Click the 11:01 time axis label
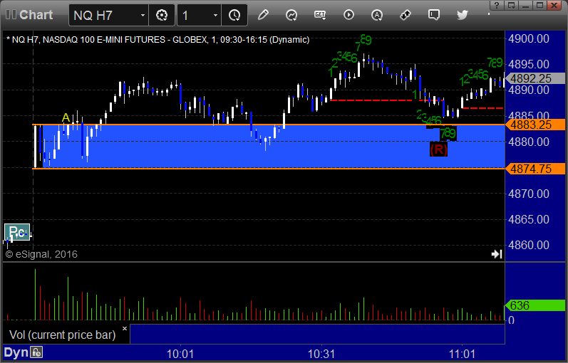Image resolution: width=568 pixels, height=363 pixels. click(462, 354)
